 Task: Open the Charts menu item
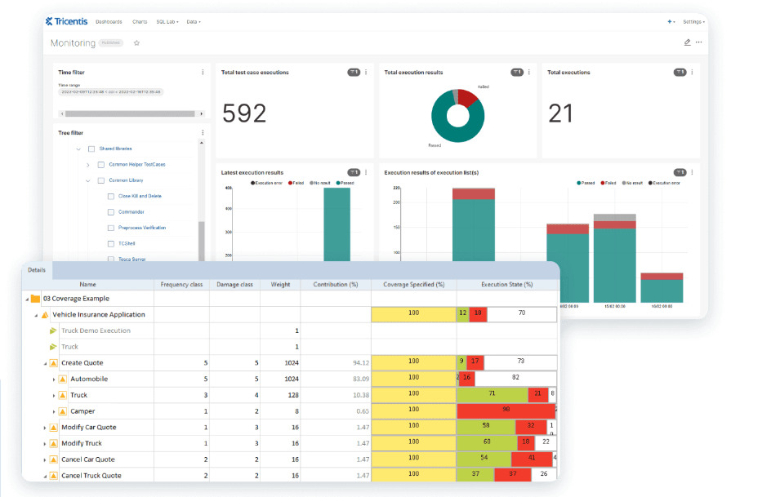point(140,21)
